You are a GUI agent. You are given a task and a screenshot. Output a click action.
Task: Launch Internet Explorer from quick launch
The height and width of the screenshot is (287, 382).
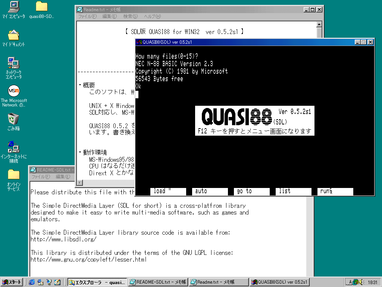click(32, 282)
